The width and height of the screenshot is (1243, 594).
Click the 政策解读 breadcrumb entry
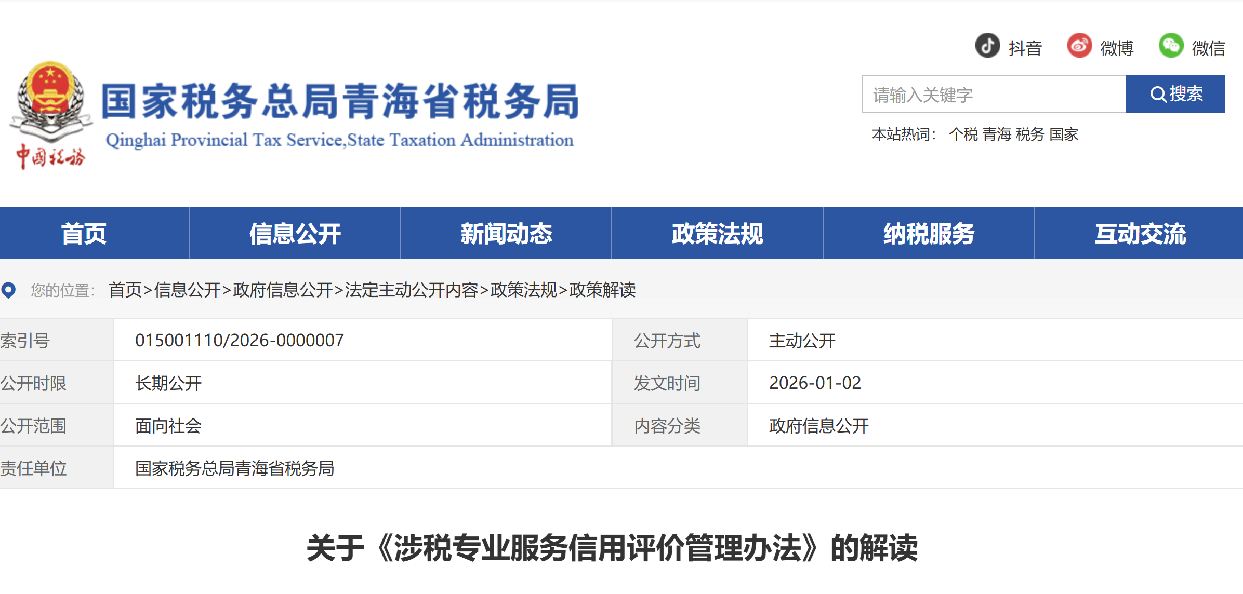pyautogui.click(x=603, y=291)
